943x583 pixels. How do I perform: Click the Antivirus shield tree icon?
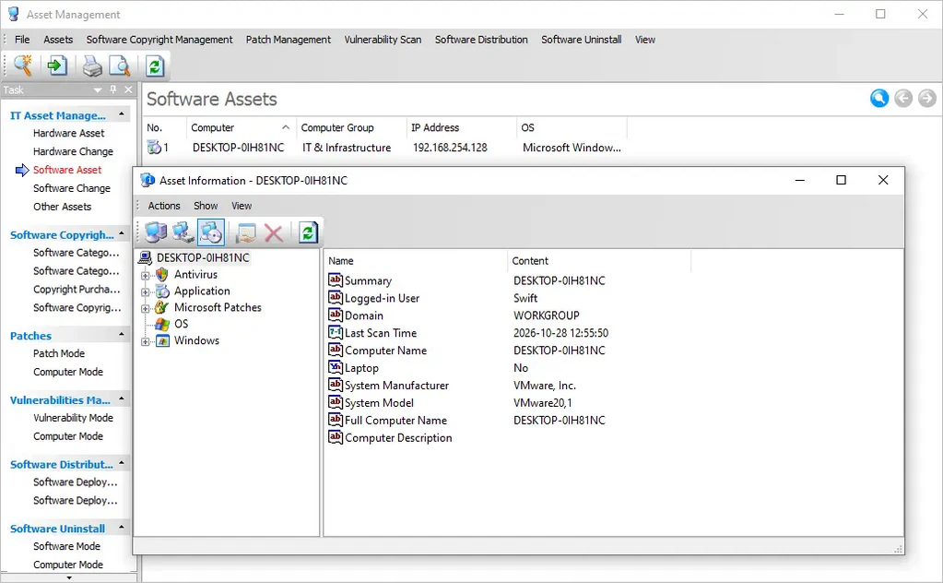tap(162, 274)
